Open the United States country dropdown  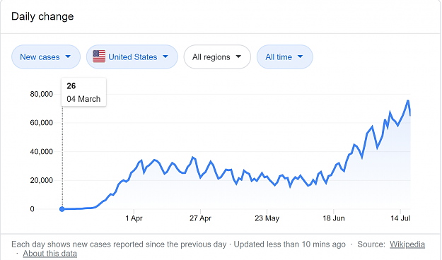tap(132, 57)
